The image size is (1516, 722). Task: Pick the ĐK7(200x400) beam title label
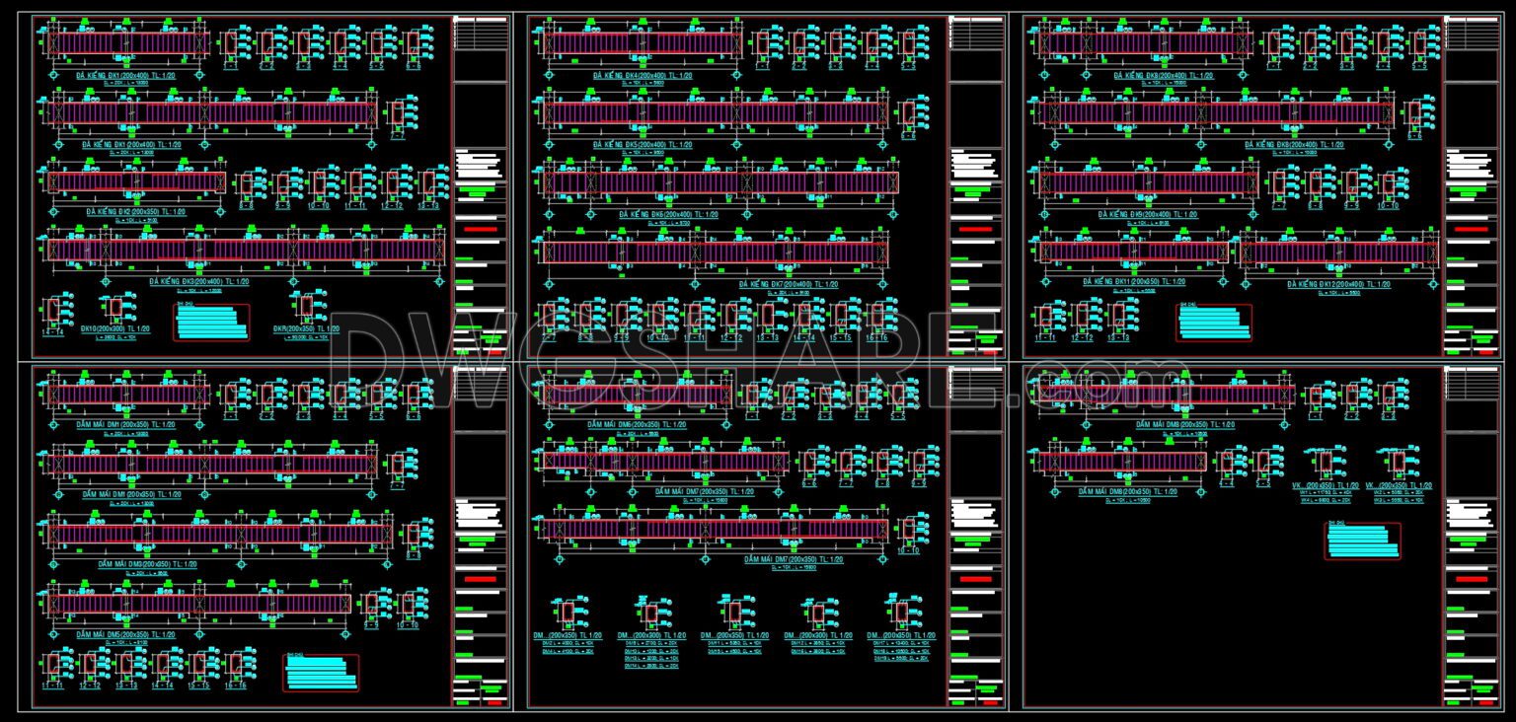click(790, 284)
